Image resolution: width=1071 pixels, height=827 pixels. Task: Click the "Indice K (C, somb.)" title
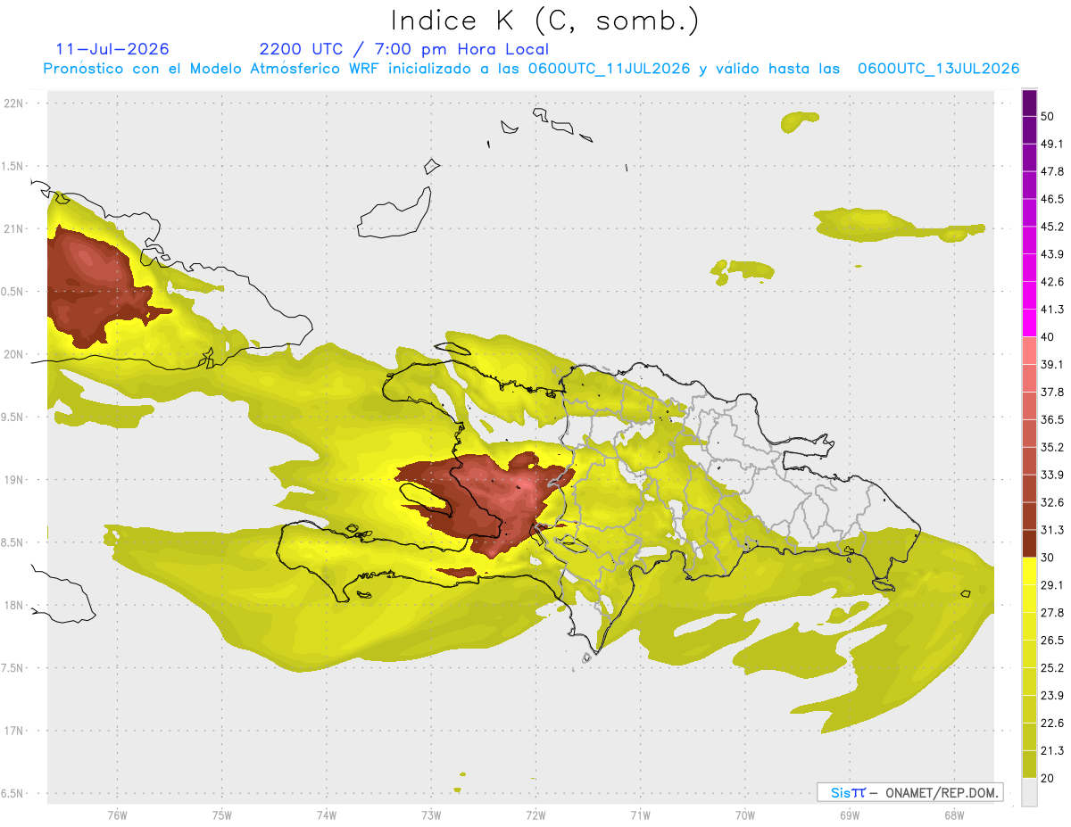tap(545, 20)
